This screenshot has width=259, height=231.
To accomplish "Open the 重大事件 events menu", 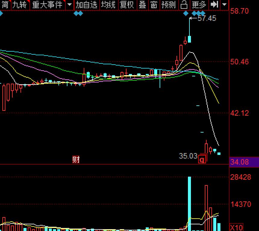I will (47, 5).
